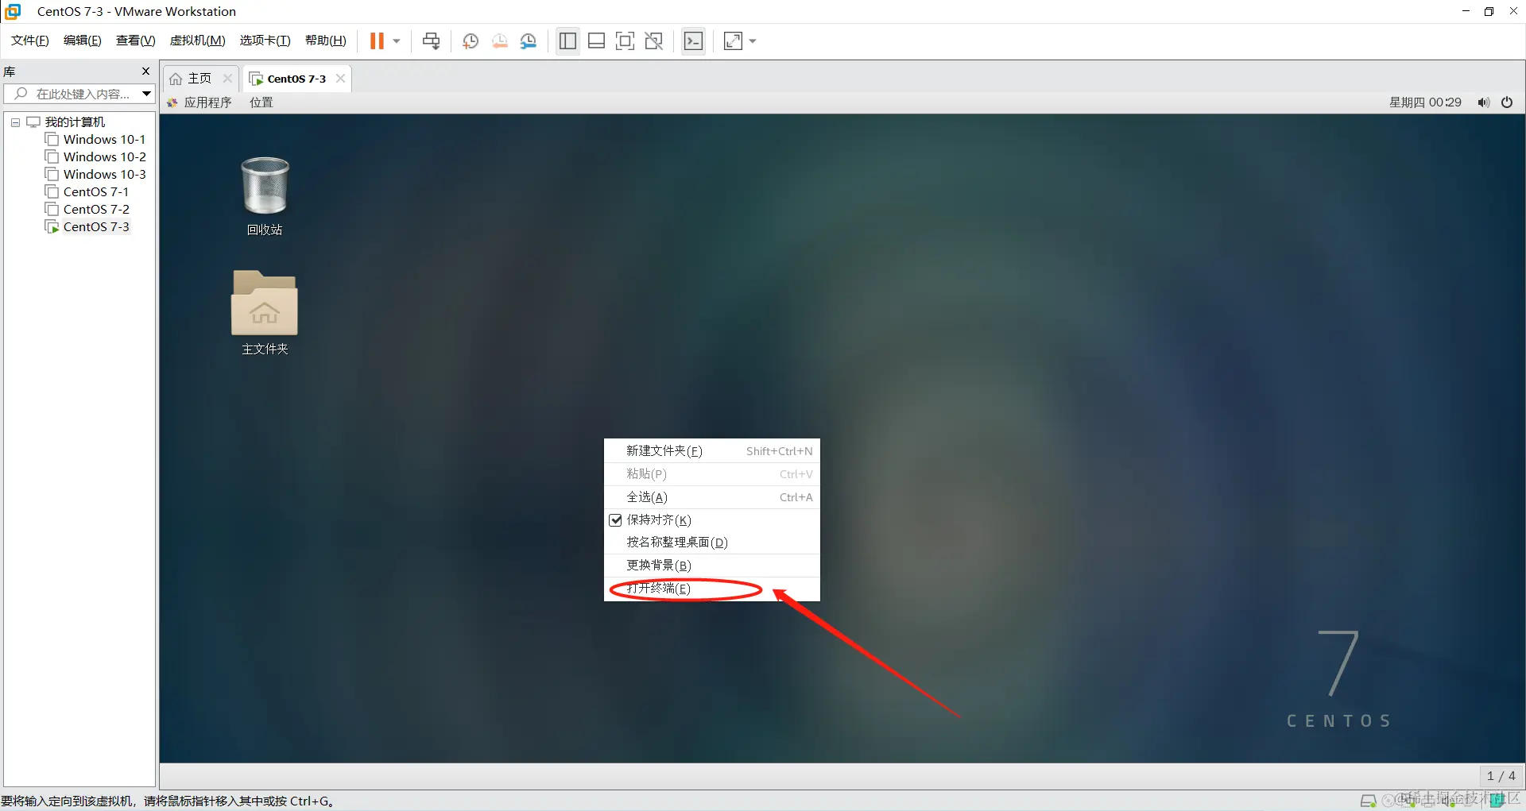This screenshot has height=811, width=1526.
Task: Select 我的计算机 in the library tree
Action: coord(75,122)
